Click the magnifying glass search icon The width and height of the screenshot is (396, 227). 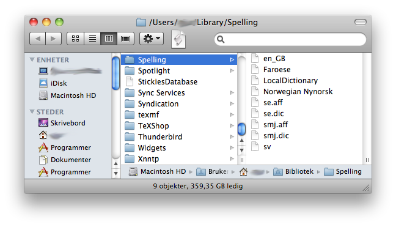[x=221, y=39]
